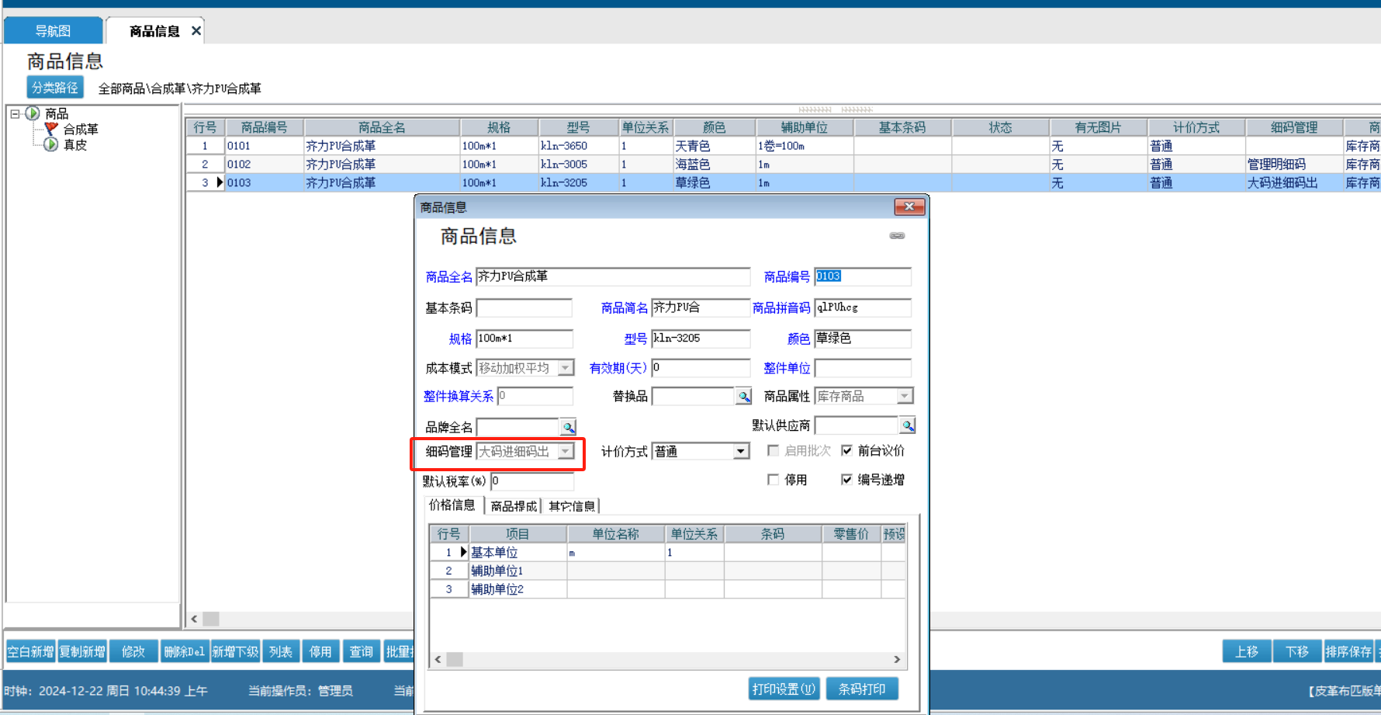Viewport: 1381px width, 715px height.
Task: Click the 基本条码 input field in dialog
Action: coord(524,308)
